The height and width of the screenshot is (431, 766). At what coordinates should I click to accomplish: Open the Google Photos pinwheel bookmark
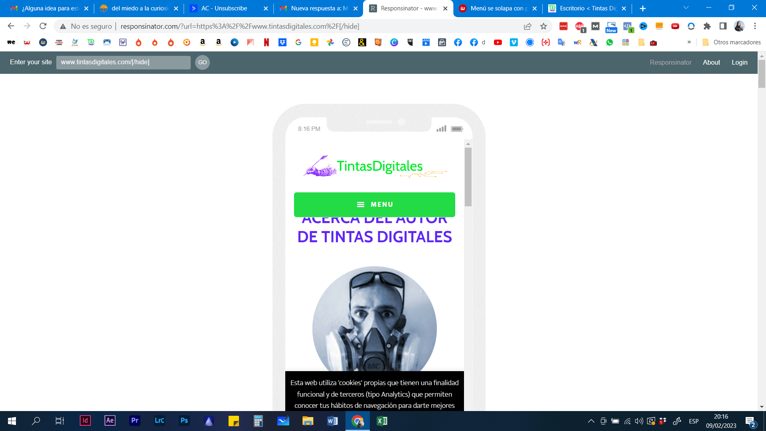(330, 42)
